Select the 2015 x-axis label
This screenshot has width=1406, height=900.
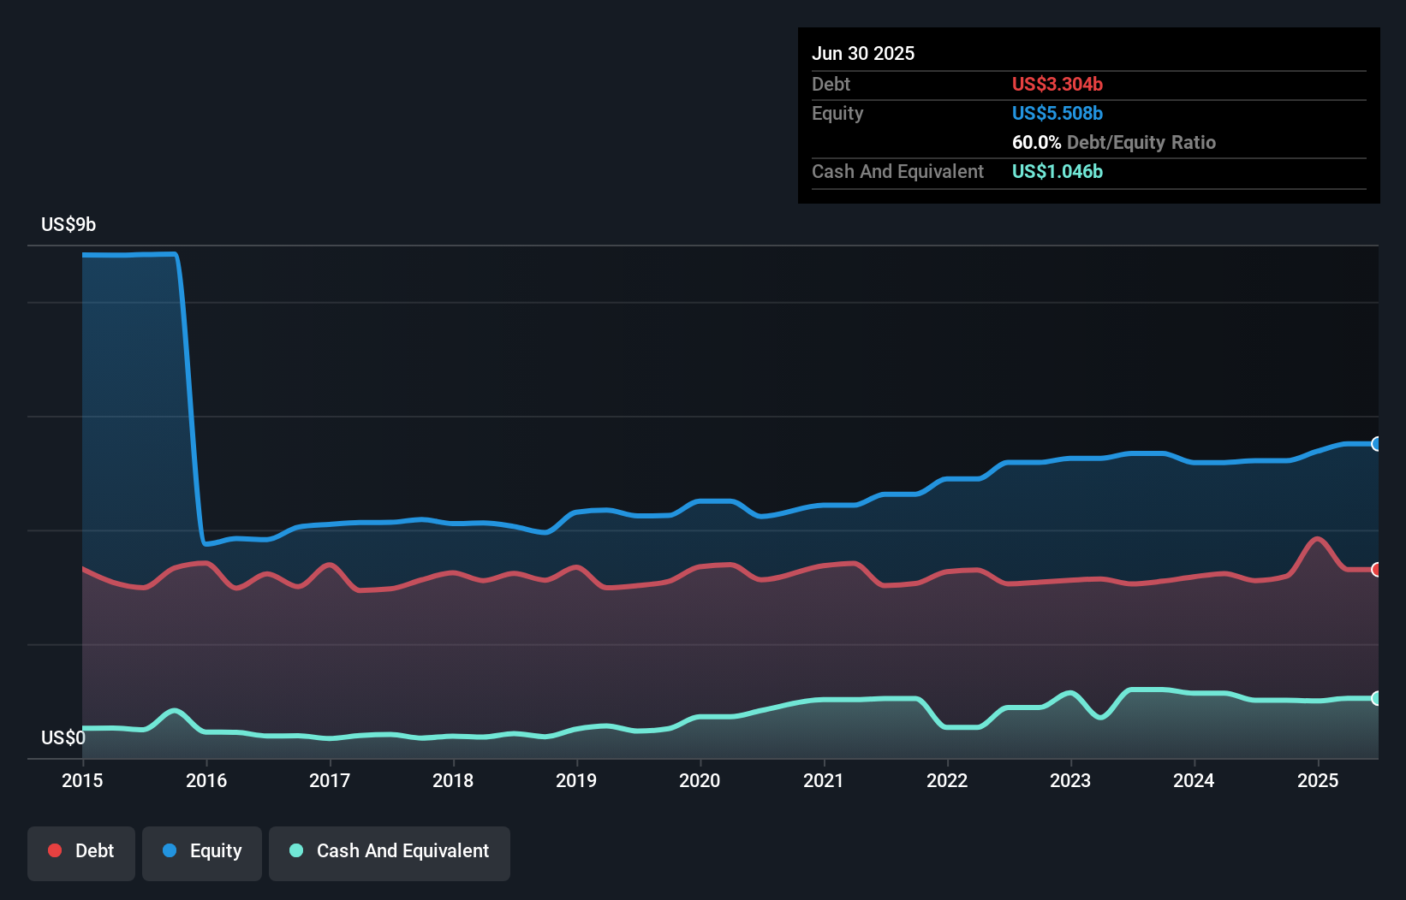click(x=82, y=780)
